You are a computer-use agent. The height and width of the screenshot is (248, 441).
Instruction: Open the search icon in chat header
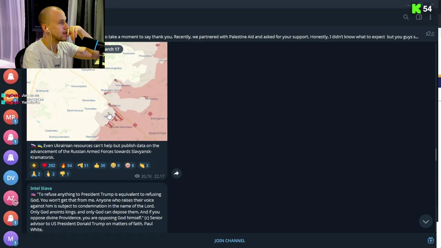(x=406, y=17)
